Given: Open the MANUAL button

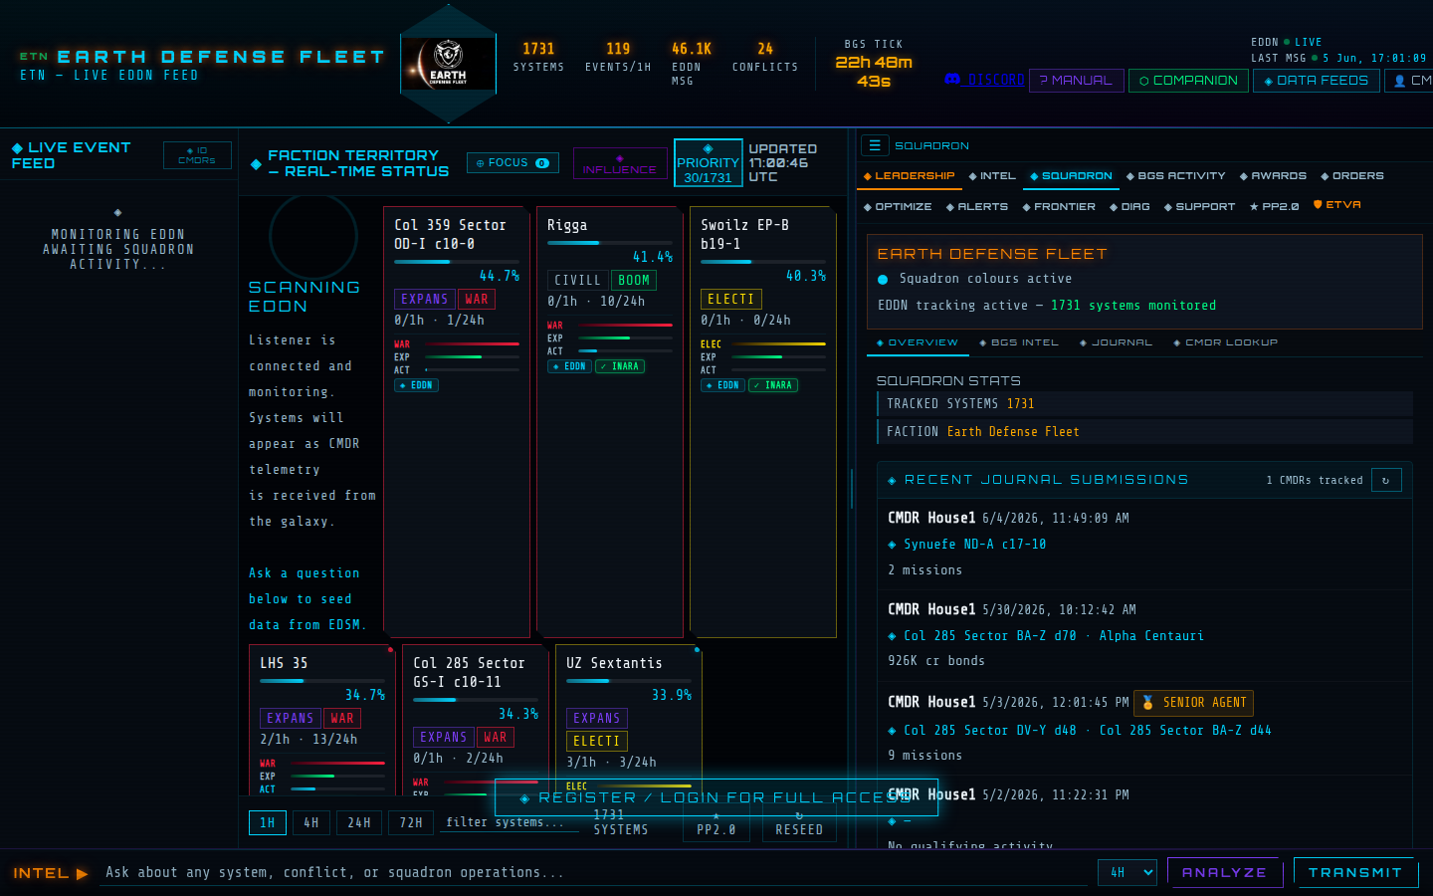Looking at the screenshot, I should tap(1077, 81).
